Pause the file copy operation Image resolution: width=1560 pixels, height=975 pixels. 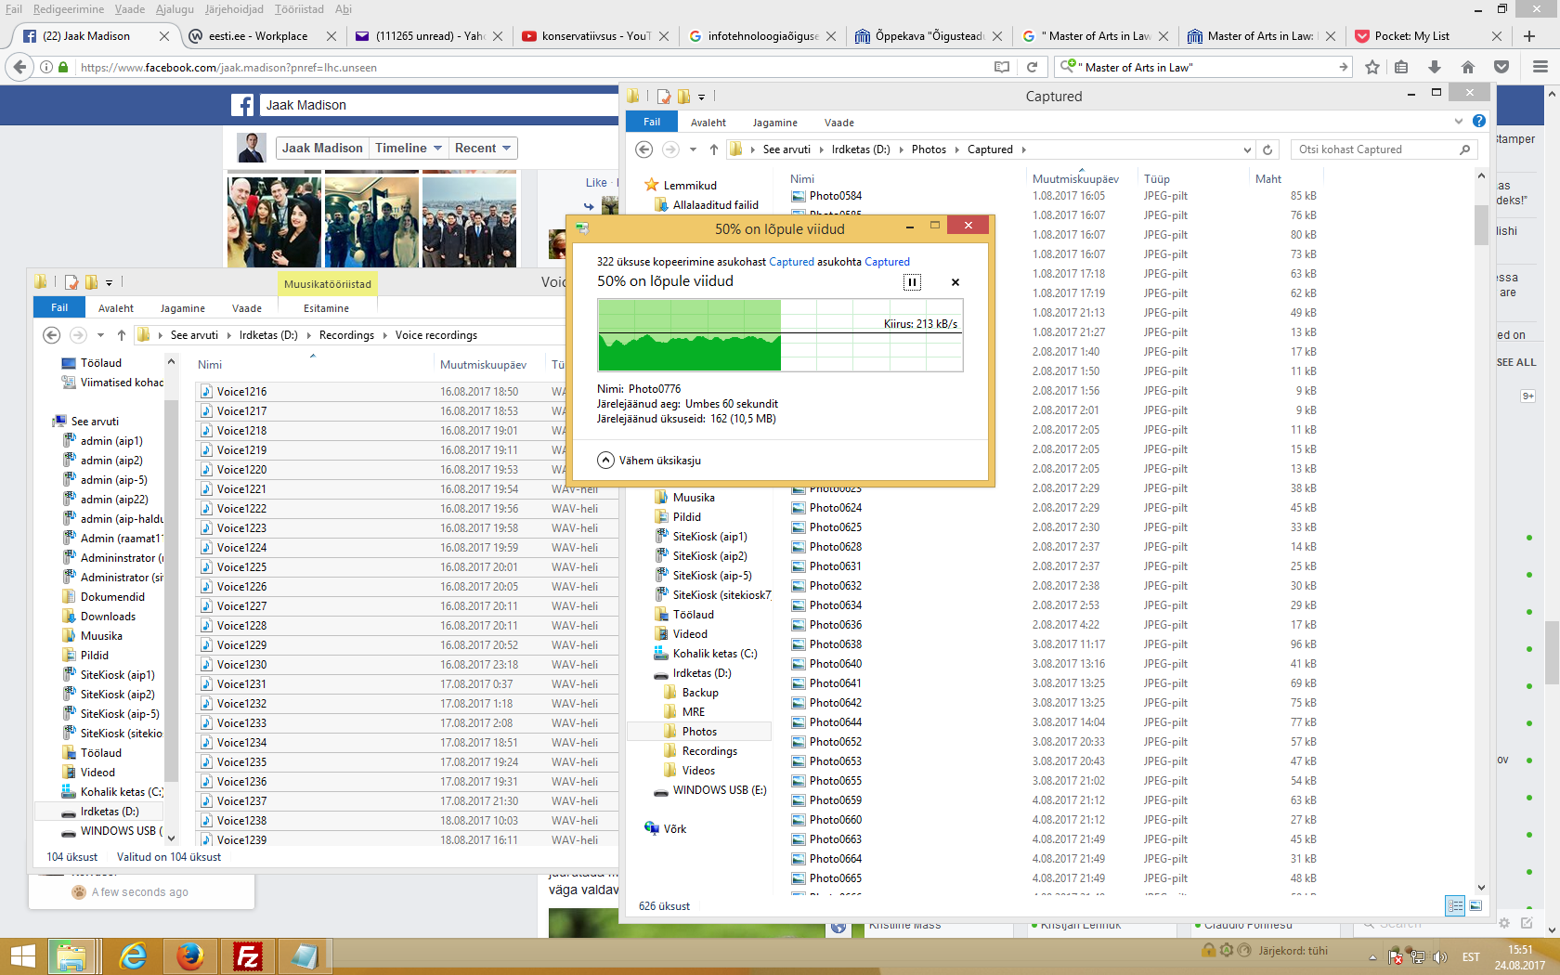click(912, 282)
